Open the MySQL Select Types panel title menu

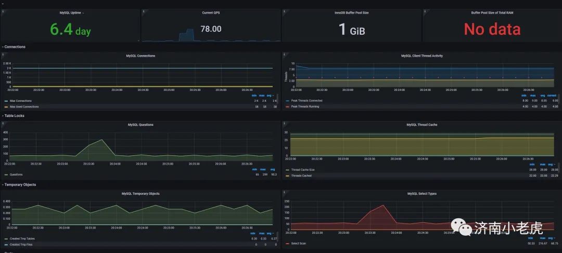[422, 194]
